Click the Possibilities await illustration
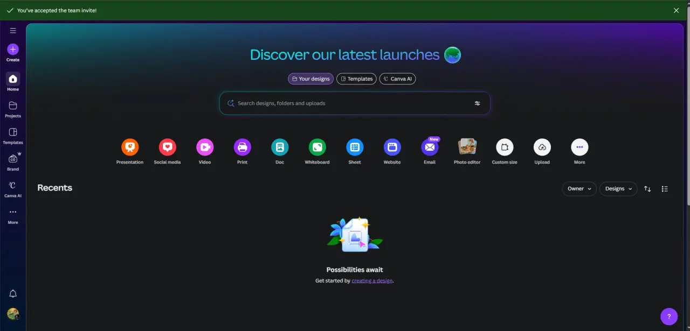The width and height of the screenshot is (690, 331). 355,235
